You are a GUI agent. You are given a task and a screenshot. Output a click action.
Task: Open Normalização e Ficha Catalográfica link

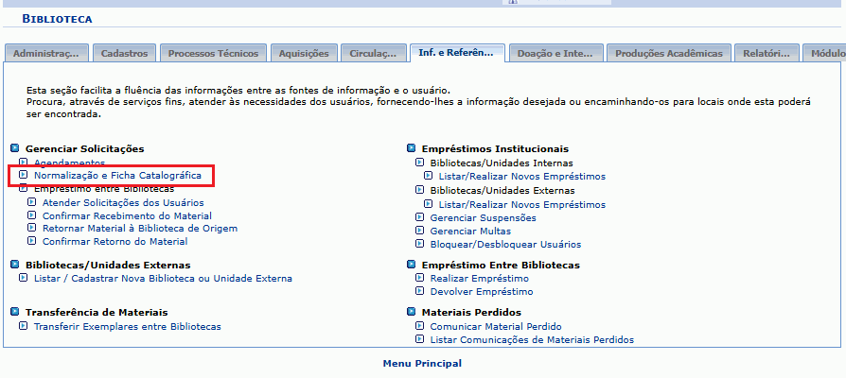click(117, 176)
